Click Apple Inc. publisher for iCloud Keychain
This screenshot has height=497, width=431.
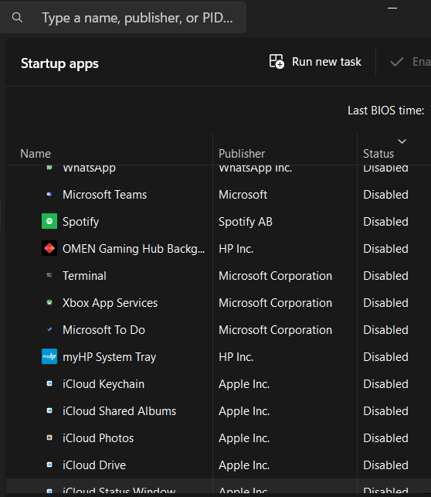tap(244, 384)
